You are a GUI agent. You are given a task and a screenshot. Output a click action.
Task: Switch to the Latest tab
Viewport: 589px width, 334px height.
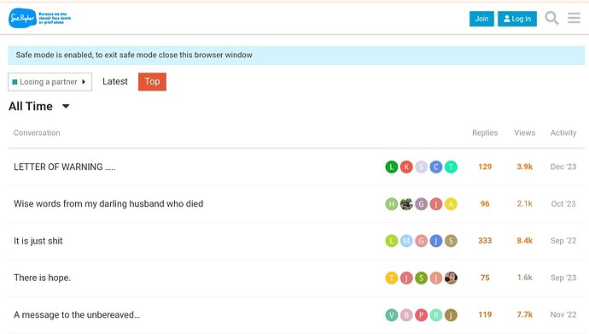point(115,81)
